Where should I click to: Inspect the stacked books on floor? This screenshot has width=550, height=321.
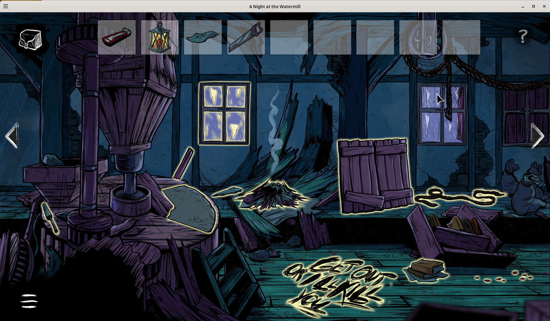click(426, 269)
